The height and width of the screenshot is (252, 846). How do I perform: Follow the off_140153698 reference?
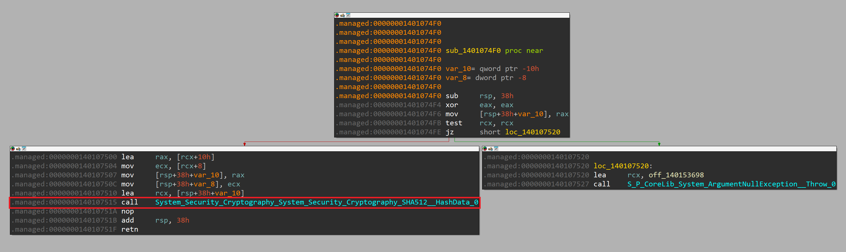click(x=676, y=175)
